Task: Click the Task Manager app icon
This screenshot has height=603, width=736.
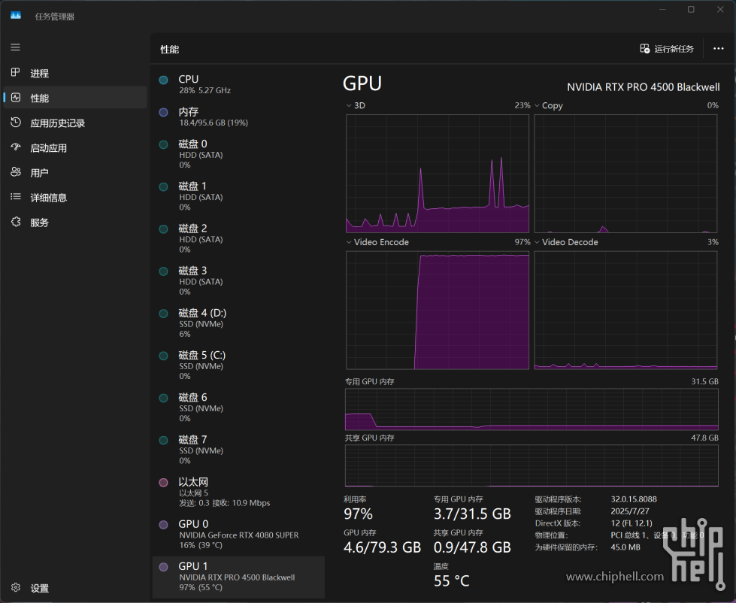Action: point(16,16)
